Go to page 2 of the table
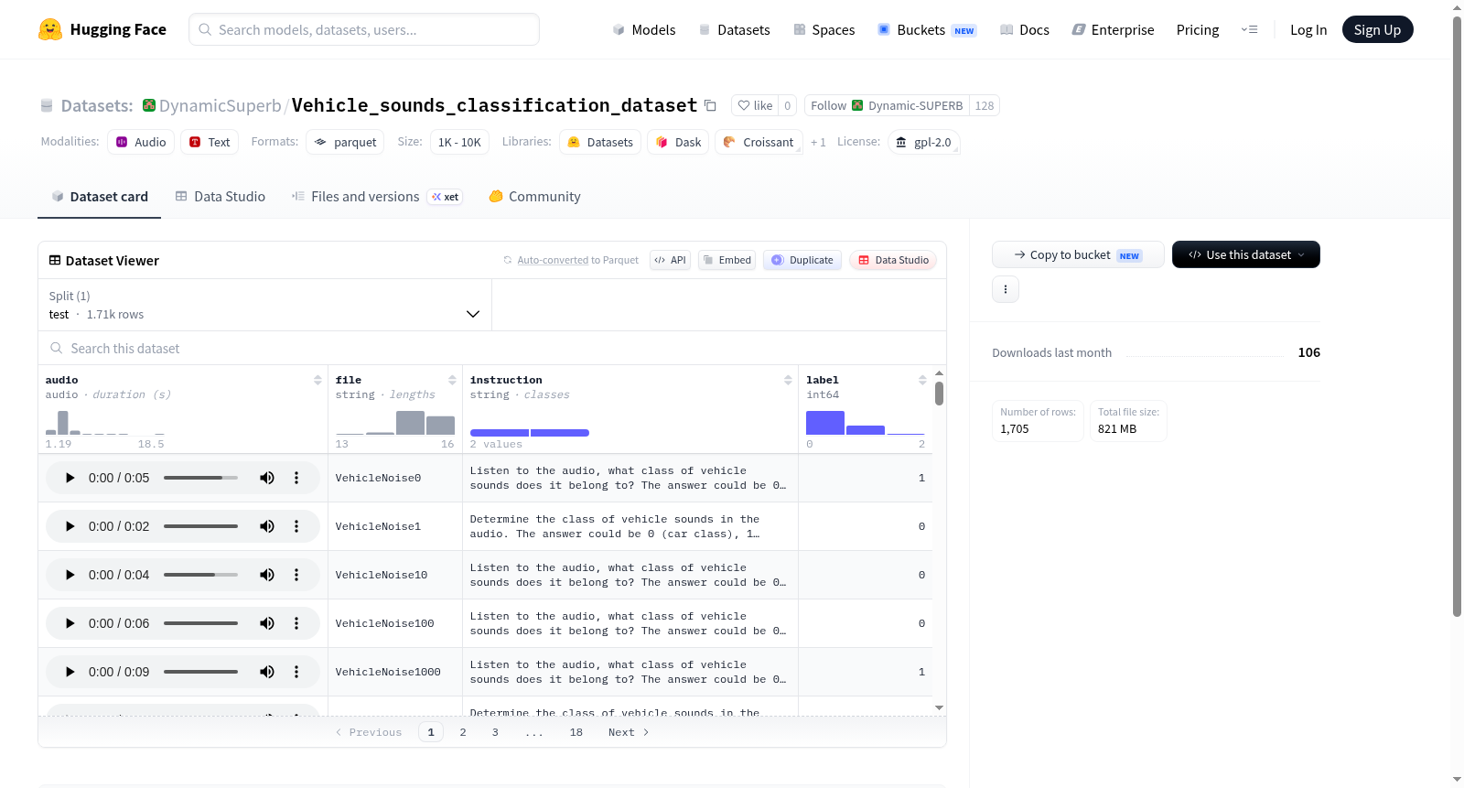 [x=463, y=732]
